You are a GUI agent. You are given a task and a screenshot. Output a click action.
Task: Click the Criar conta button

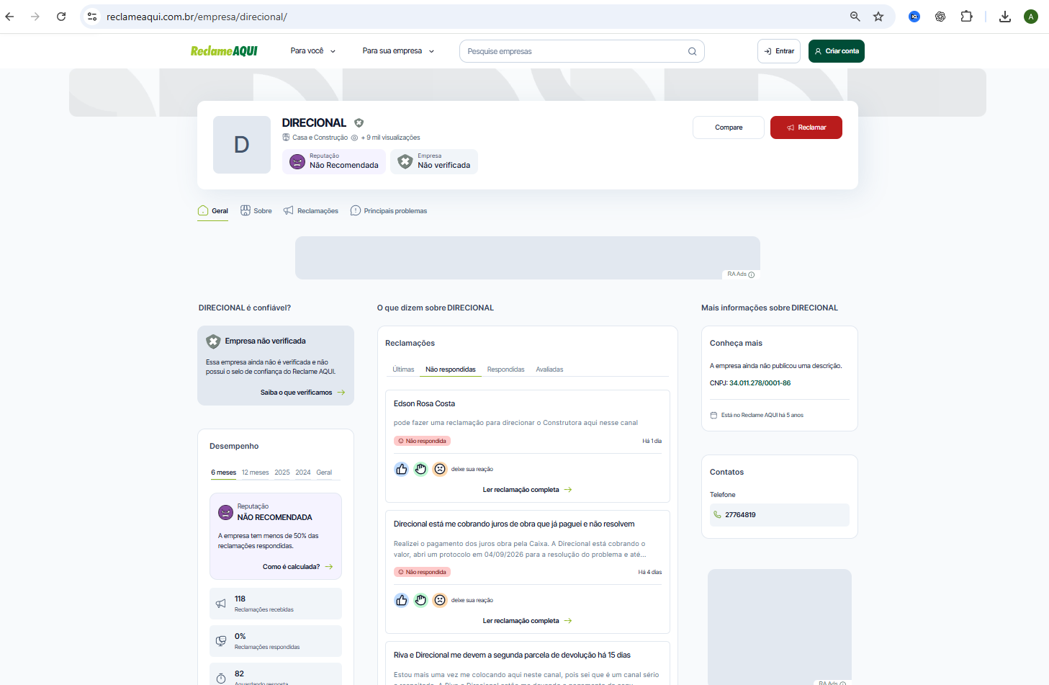click(x=837, y=51)
